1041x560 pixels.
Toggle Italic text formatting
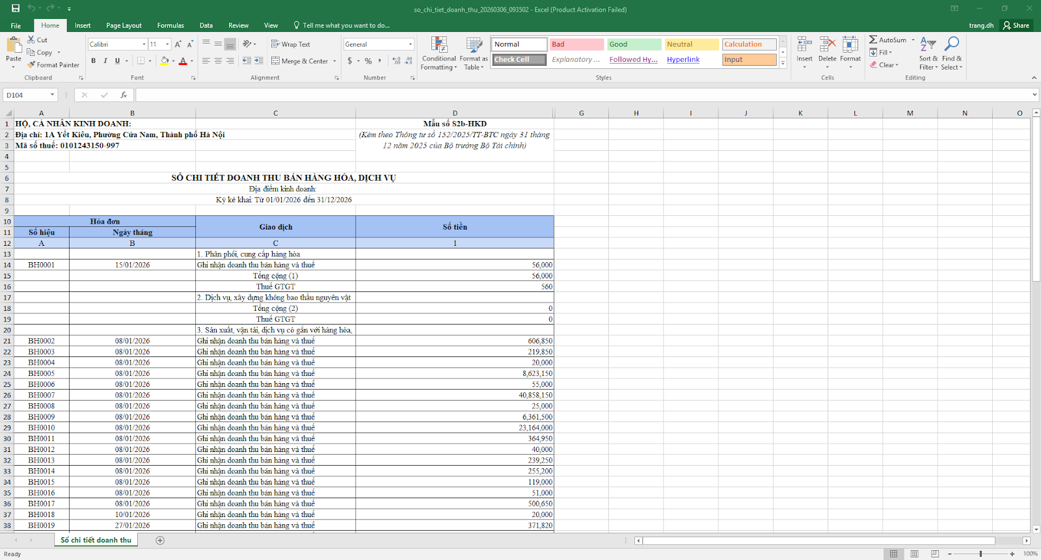pyautogui.click(x=105, y=61)
